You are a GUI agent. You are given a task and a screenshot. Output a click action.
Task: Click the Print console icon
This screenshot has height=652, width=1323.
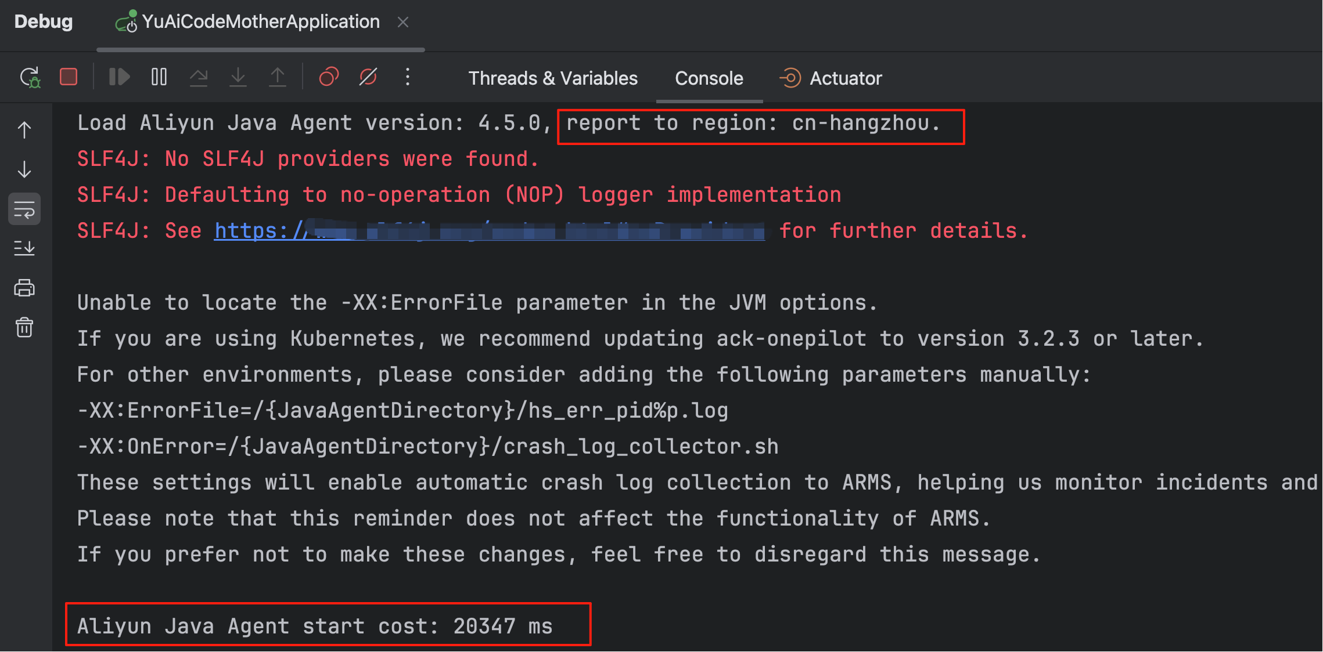click(x=24, y=288)
